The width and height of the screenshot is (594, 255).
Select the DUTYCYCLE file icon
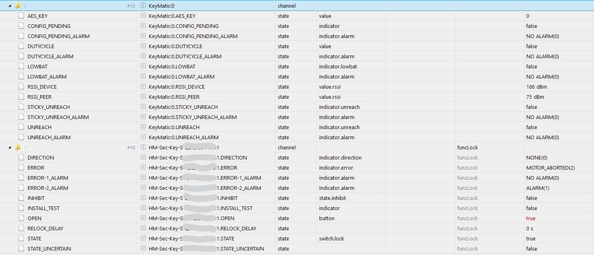[x=21, y=46]
